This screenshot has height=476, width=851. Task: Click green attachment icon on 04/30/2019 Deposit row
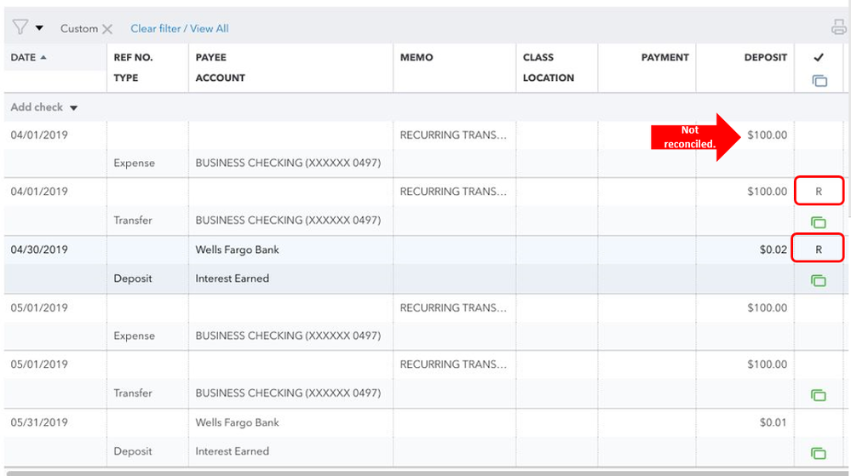(819, 280)
